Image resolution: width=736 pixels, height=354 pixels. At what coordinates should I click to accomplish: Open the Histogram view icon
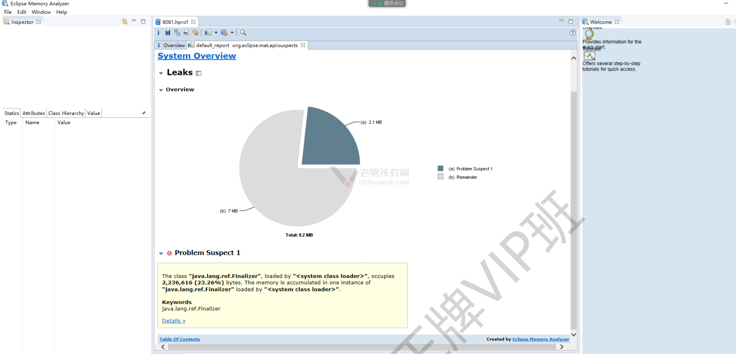click(x=168, y=33)
